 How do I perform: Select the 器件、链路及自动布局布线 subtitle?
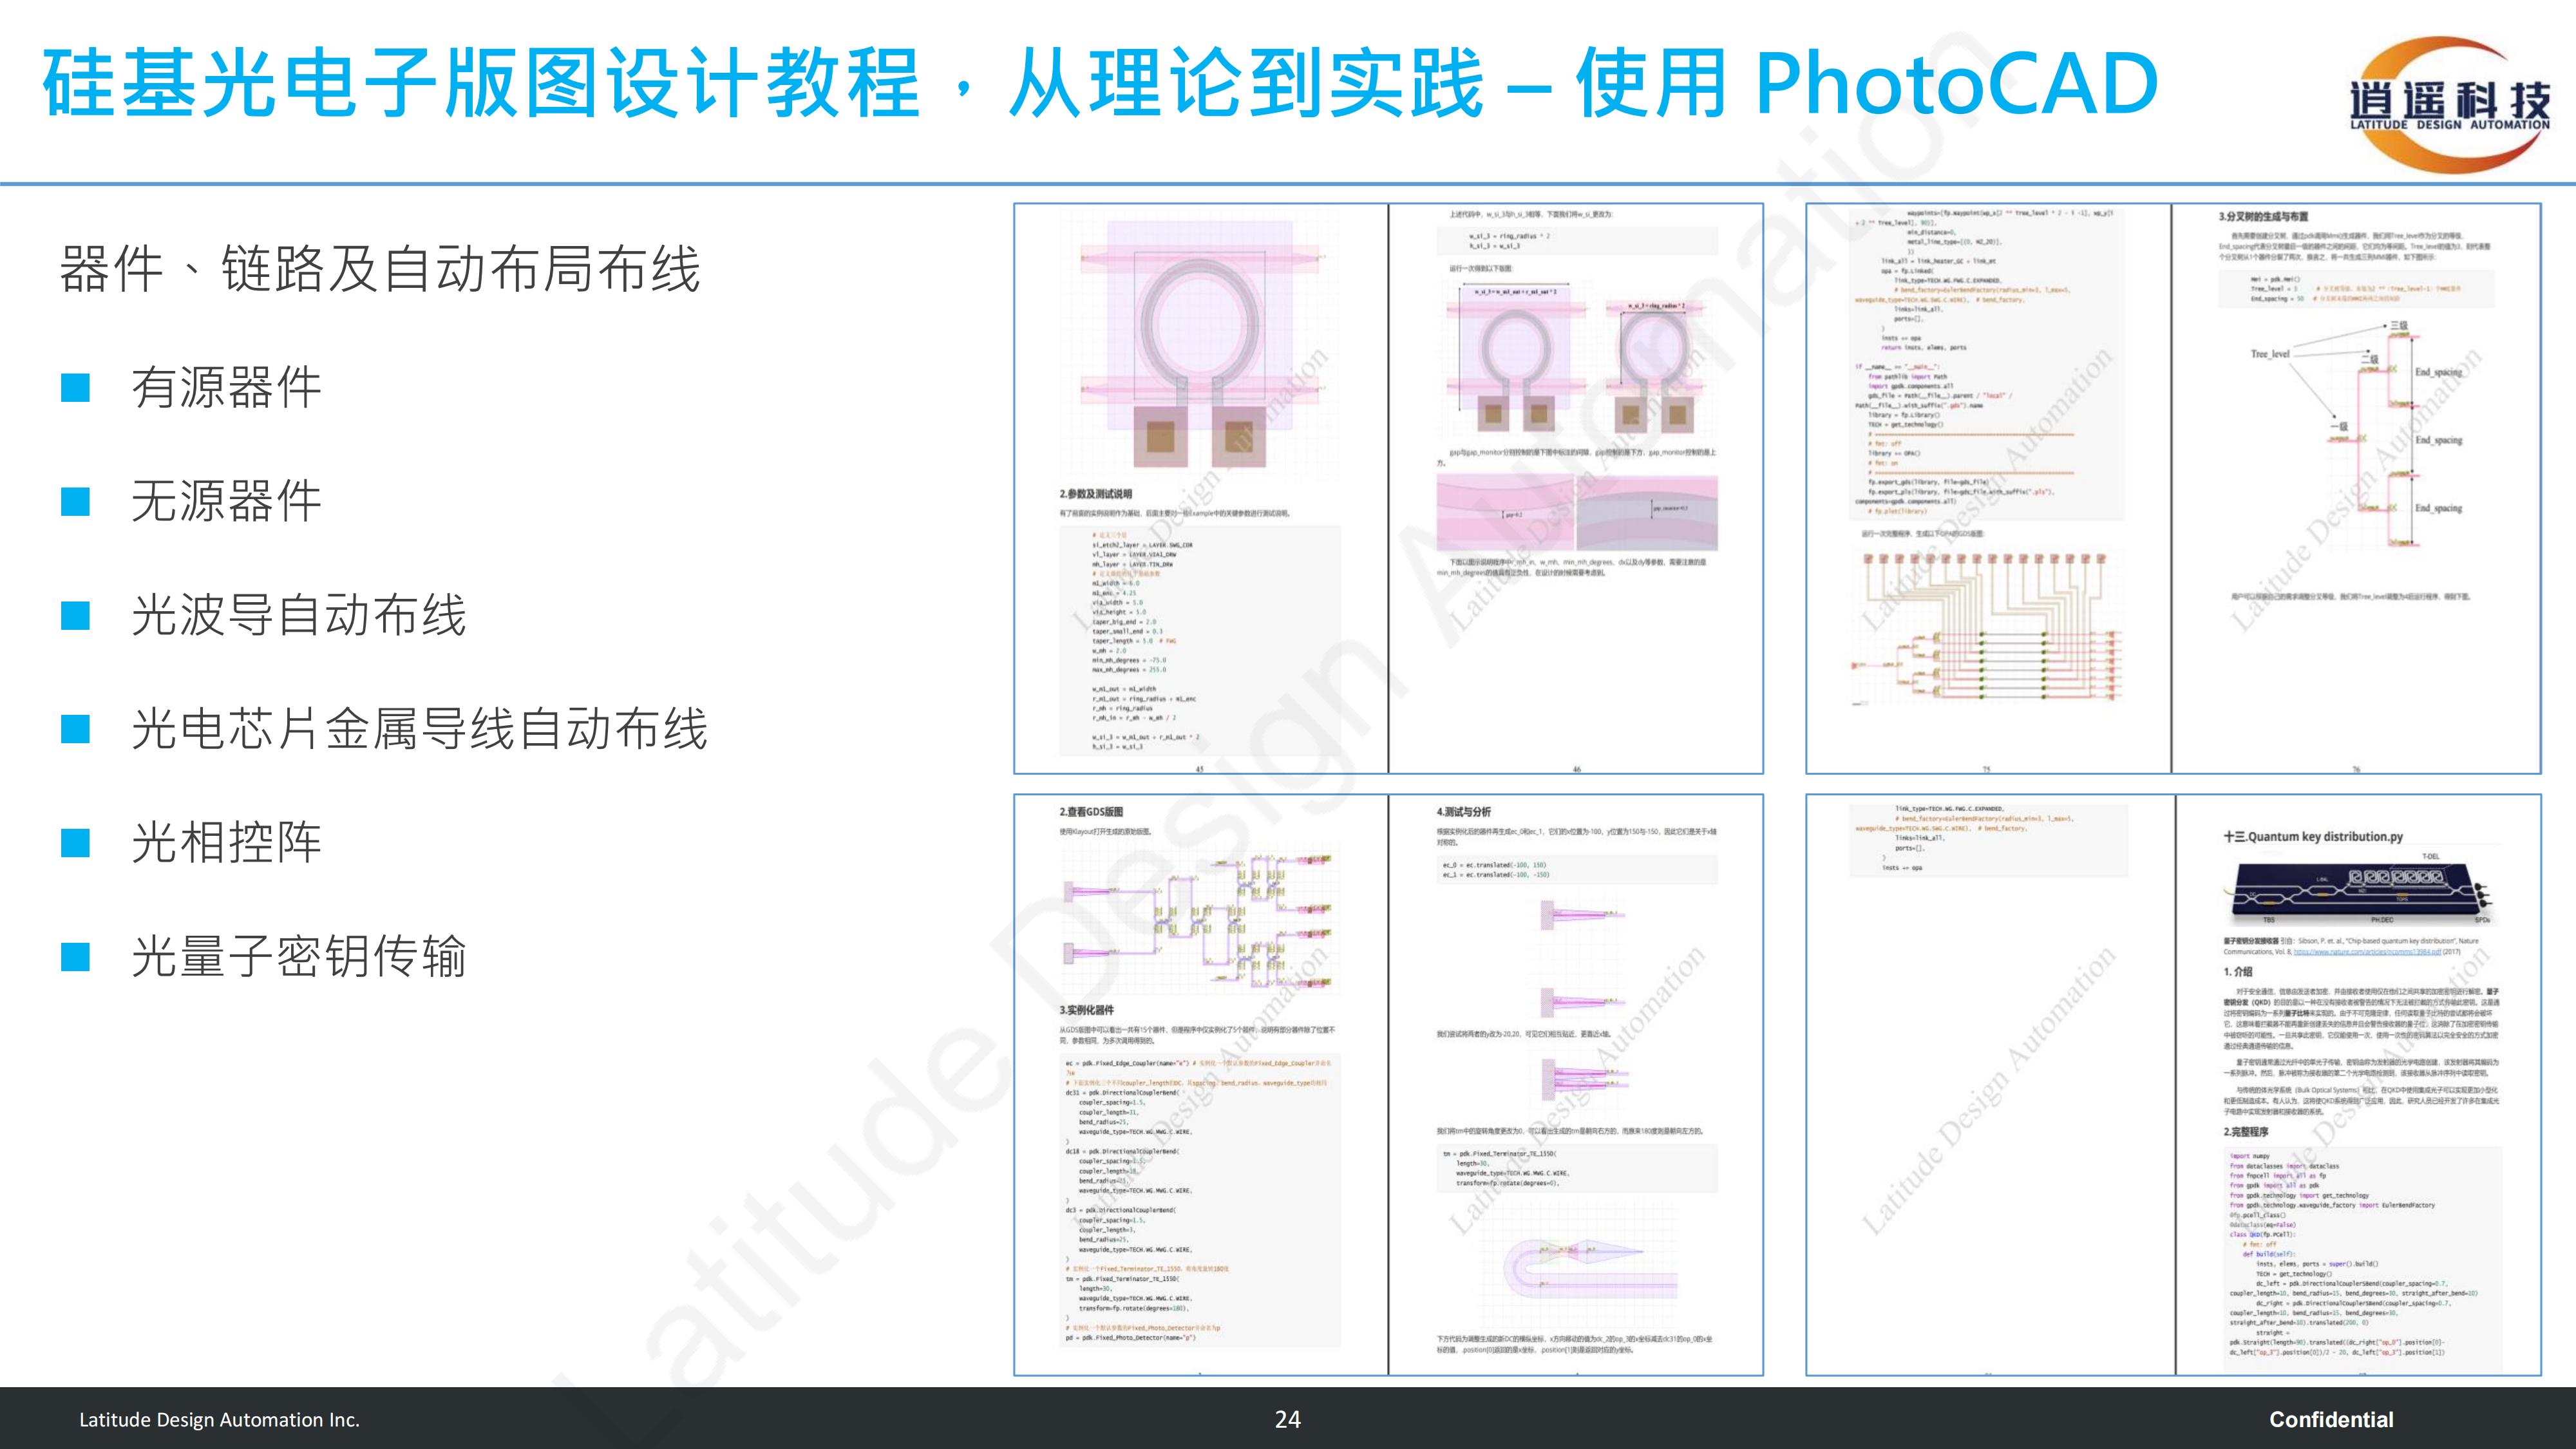pyautogui.click(x=380, y=270)
